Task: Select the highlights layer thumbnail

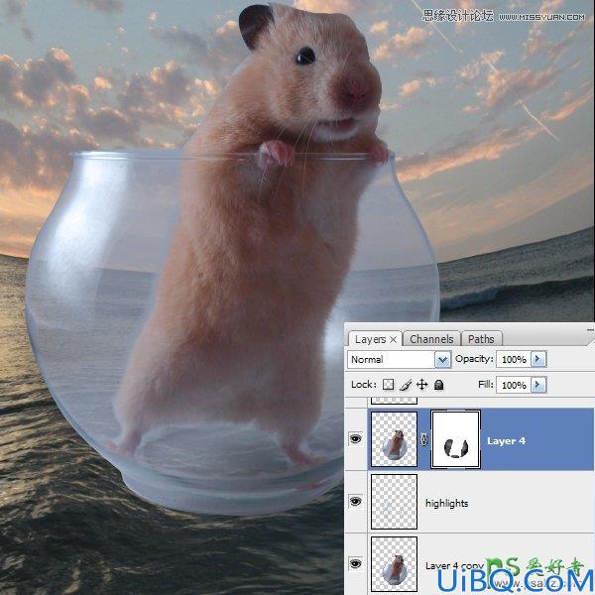Action: [394, 502]
